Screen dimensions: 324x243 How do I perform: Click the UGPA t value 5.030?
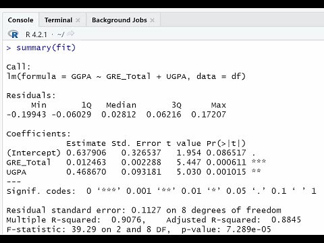coord(189,172)
